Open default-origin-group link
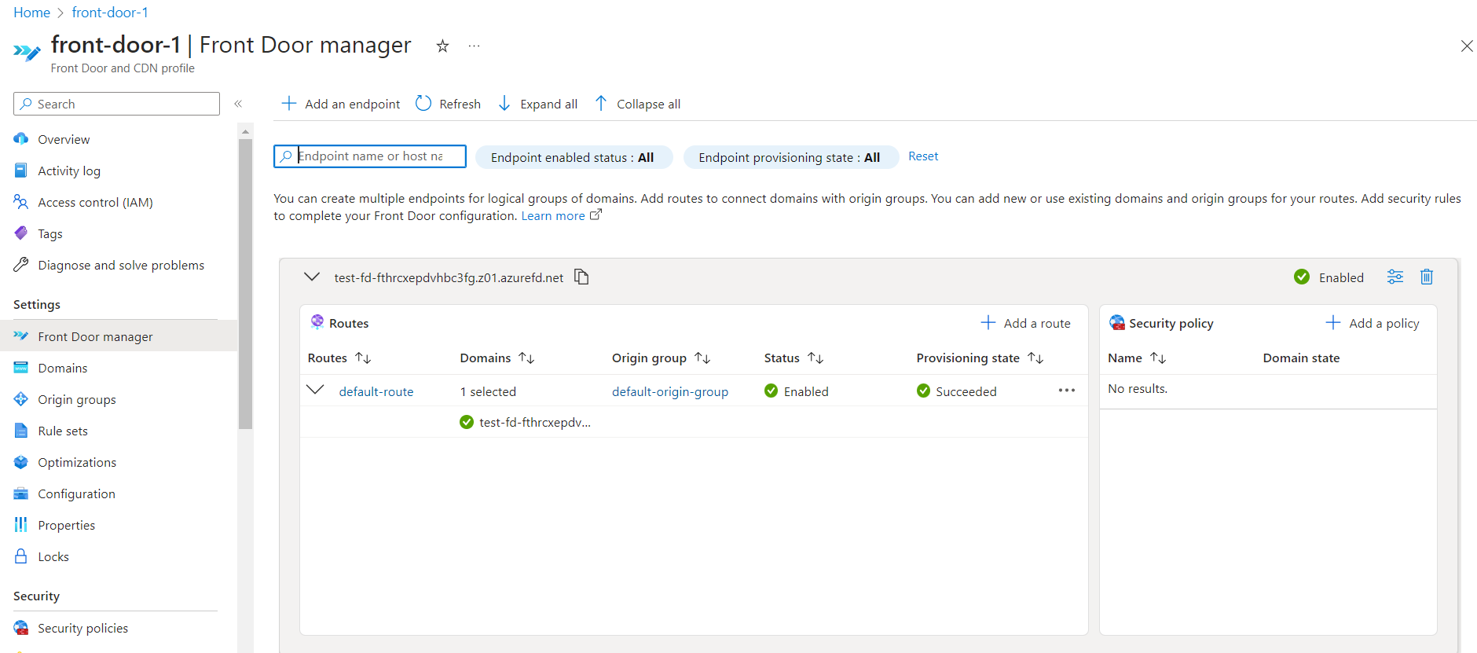 pos(670,391)
